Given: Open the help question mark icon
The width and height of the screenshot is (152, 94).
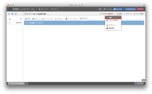Looking at the screenshot, I should pyautogui.click(x=12, y=14).
